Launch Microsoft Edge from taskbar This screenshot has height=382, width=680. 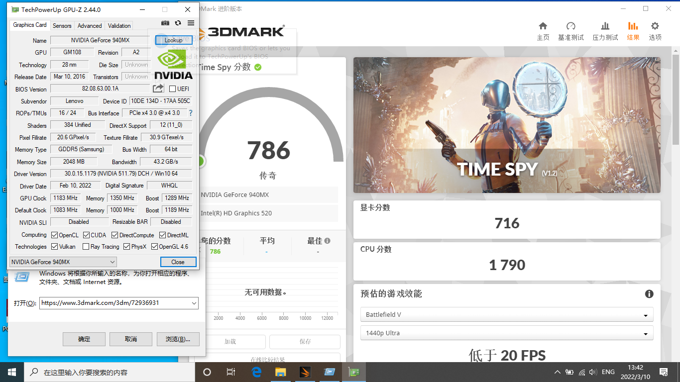click(257, 372)
